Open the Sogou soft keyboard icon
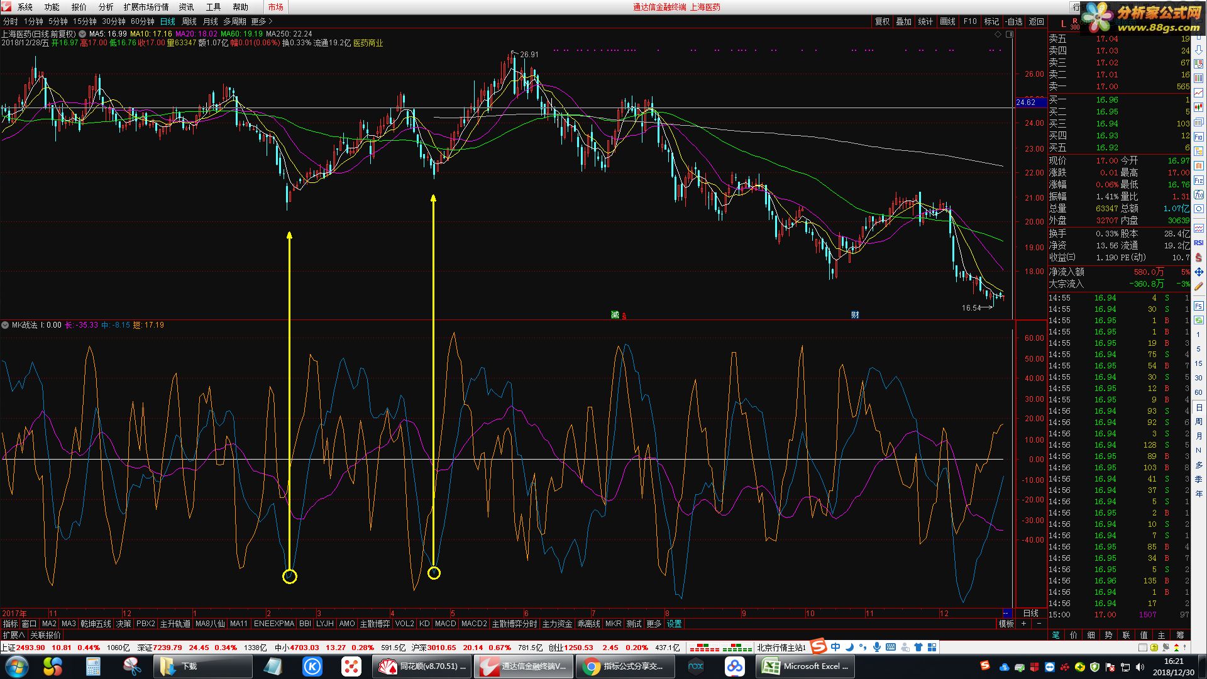The height and width of the screenshot is (679, 1207). (890, 647)
